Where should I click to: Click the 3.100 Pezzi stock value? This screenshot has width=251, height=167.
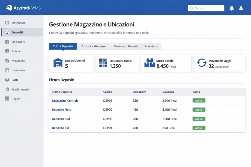[x=170, y=110]
